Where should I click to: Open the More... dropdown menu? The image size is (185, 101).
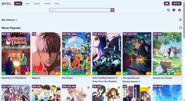tap(58, 3)
